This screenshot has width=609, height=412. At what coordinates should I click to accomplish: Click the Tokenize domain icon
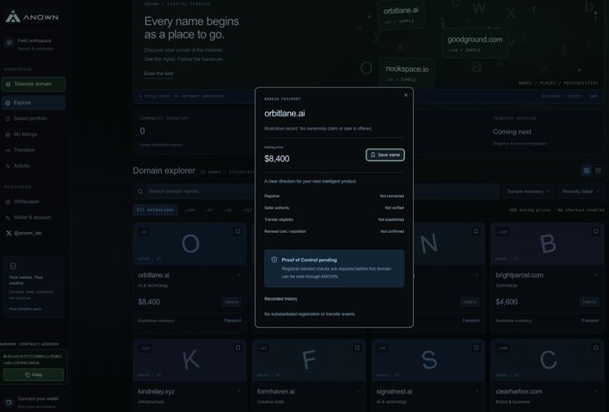click(x=8, y=84)
